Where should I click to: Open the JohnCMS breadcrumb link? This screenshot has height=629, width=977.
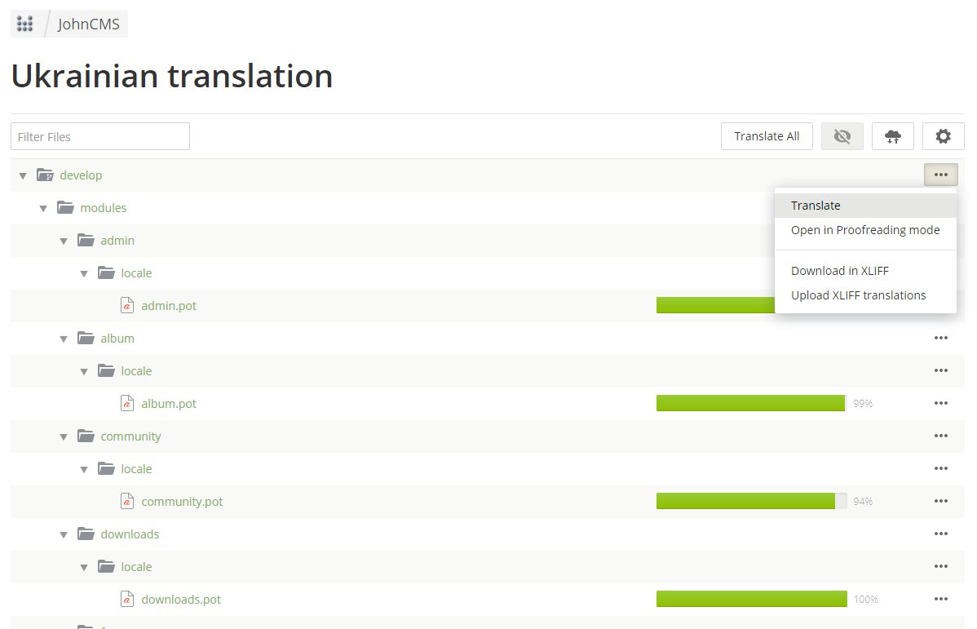click(x=88, y=24)
